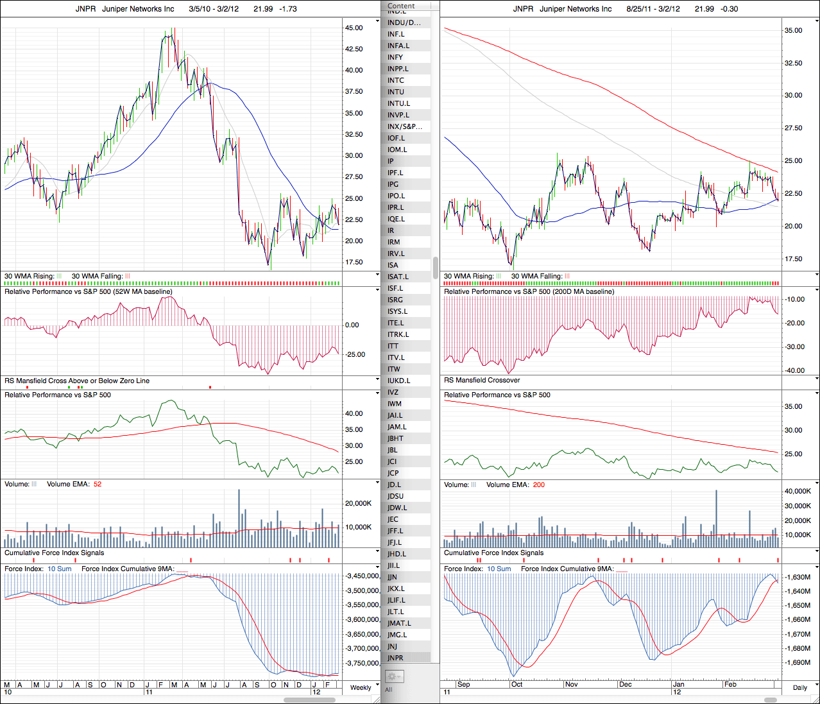Open weekly Volume panel options arrow
The image size is (820, 704).
(x=377, y=483)
